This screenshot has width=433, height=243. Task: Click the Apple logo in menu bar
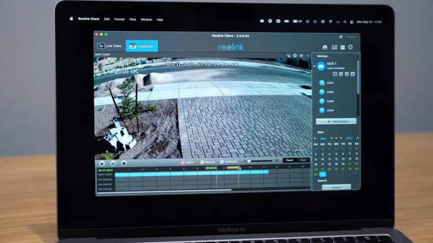click(72, 19)
